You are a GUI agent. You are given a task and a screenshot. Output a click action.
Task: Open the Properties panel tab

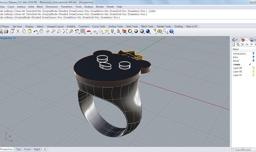pos(236,40)
